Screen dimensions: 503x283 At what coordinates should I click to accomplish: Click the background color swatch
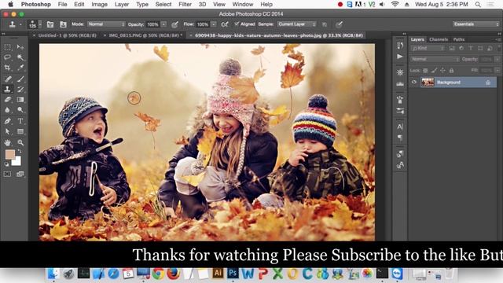click(17, 161)
